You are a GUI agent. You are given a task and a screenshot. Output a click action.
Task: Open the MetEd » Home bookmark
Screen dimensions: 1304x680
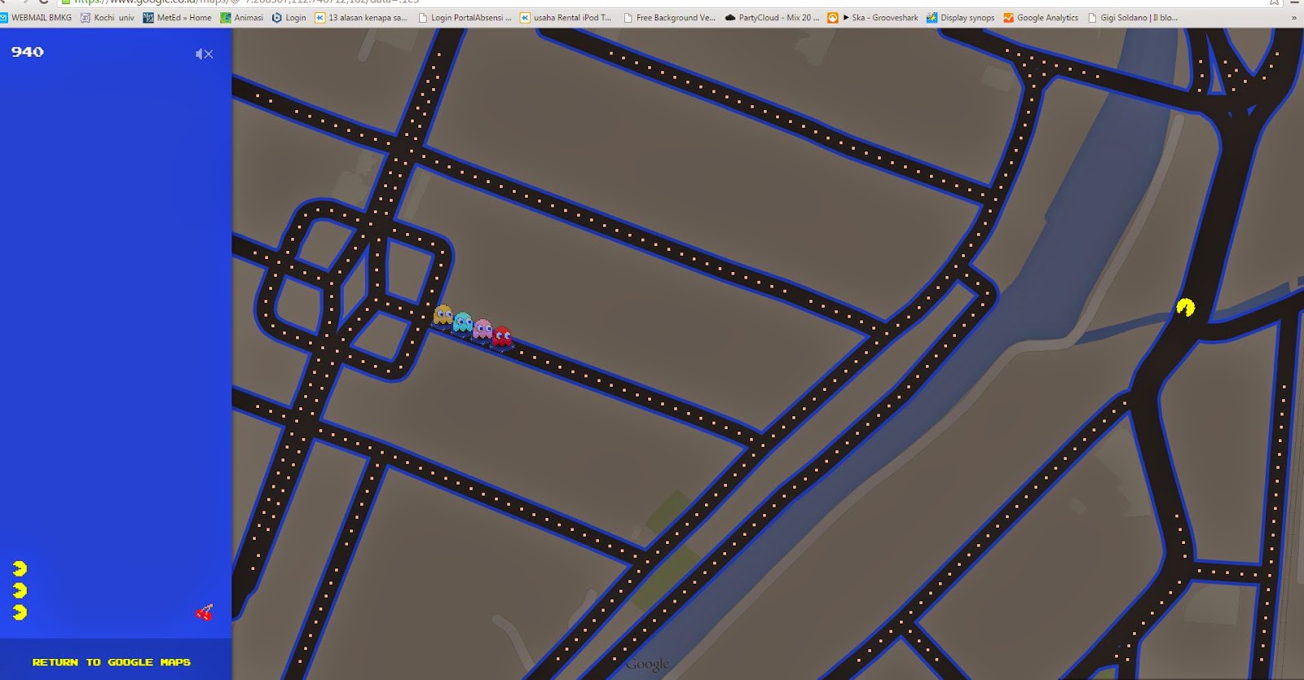click(x=177, y=17)
